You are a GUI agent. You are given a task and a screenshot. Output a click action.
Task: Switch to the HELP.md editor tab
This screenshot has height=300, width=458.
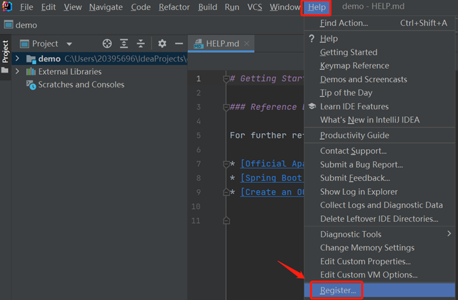tap(221, 44)
